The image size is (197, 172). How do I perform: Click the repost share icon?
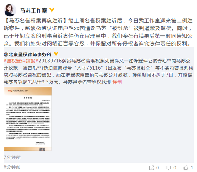152,168
